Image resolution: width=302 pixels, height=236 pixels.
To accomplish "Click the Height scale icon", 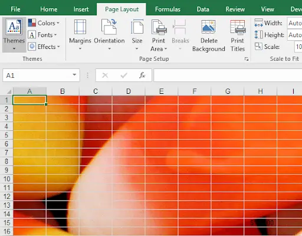I will pos(258,35).
